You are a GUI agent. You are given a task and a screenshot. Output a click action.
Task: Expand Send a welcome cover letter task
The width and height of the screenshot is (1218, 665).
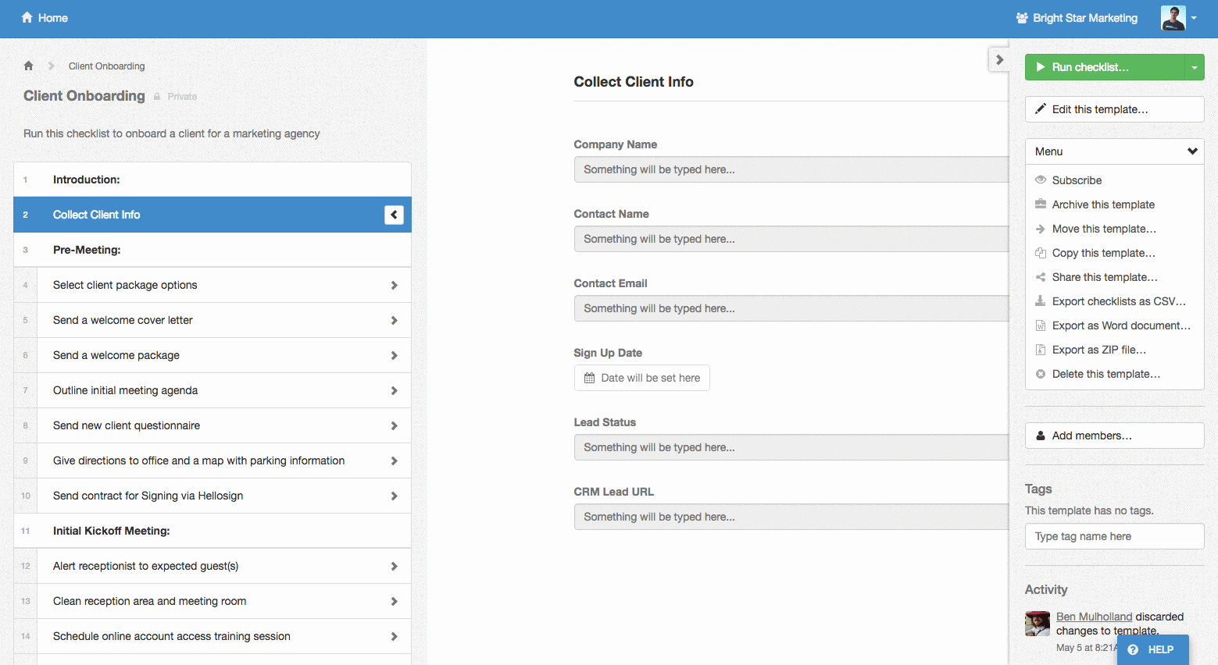pos(394,320)
